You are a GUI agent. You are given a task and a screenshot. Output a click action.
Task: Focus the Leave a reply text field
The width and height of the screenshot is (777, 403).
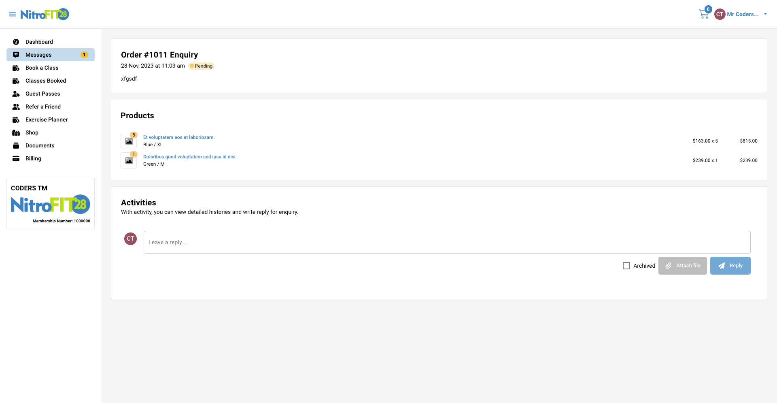pos(447,242)
